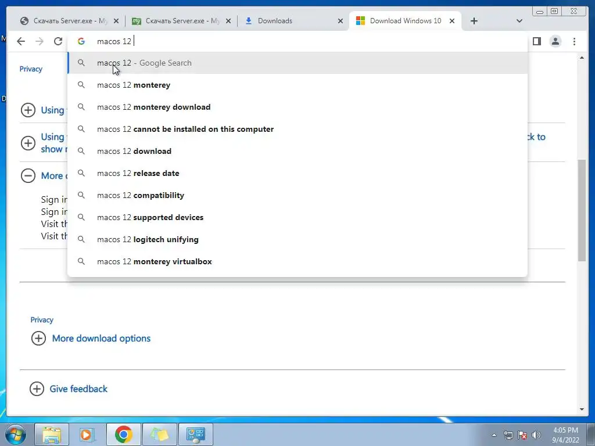This screenshot has width=595, height=446.
Task: Click the scrollbar down arrow
Action: point(582,409)
